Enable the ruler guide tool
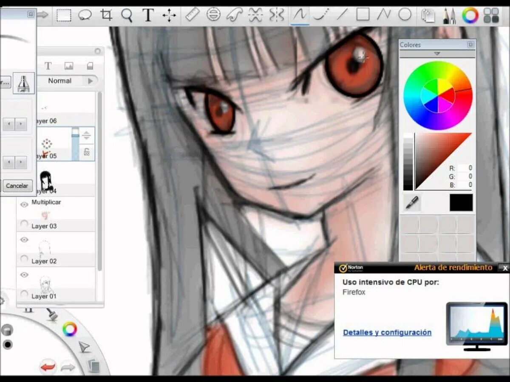Viewport: 510px width, 382px height. point(193,15)
